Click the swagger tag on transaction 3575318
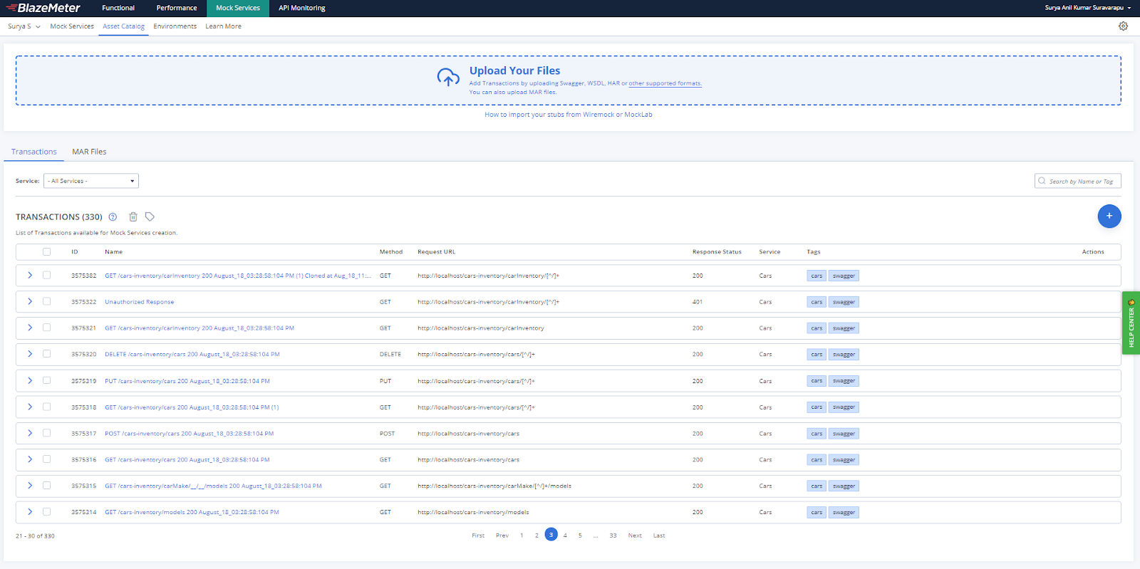This screenshot has width=1140, height=569. (x=844, y=407)
